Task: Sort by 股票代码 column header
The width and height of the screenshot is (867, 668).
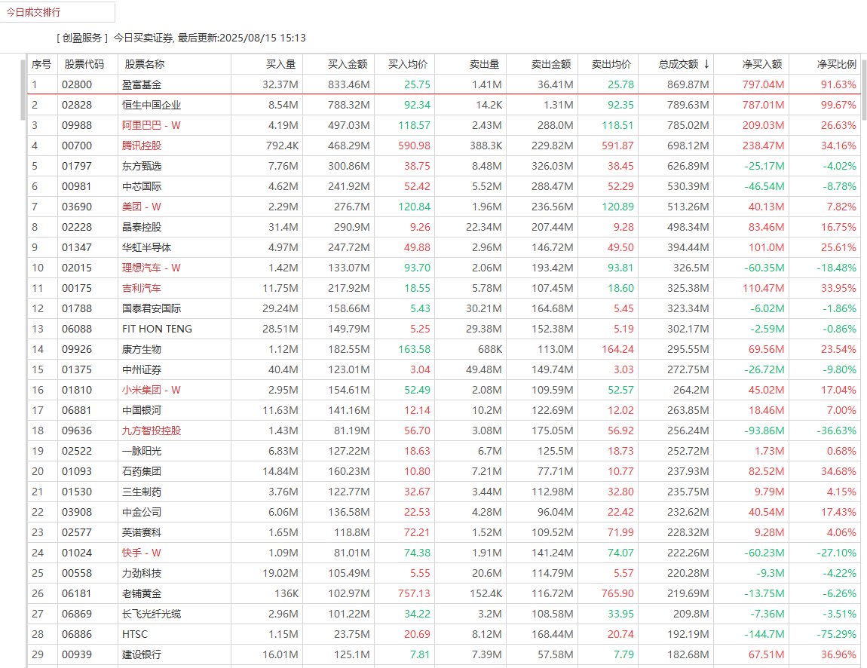Action: coord(84,64)
